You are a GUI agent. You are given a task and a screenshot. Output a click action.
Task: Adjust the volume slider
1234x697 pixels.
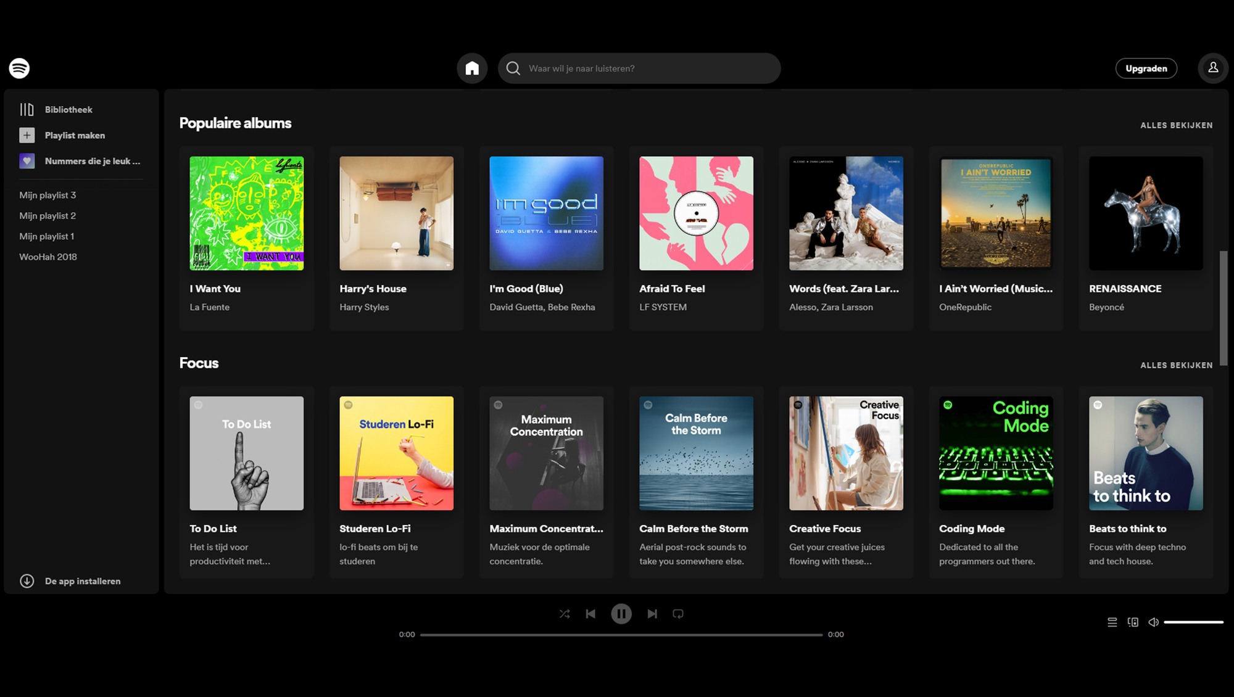point(1193,622)
